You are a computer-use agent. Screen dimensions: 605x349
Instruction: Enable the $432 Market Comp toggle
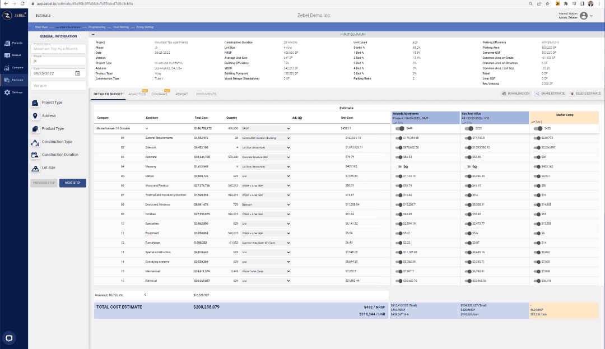click(x=539, y=128)
